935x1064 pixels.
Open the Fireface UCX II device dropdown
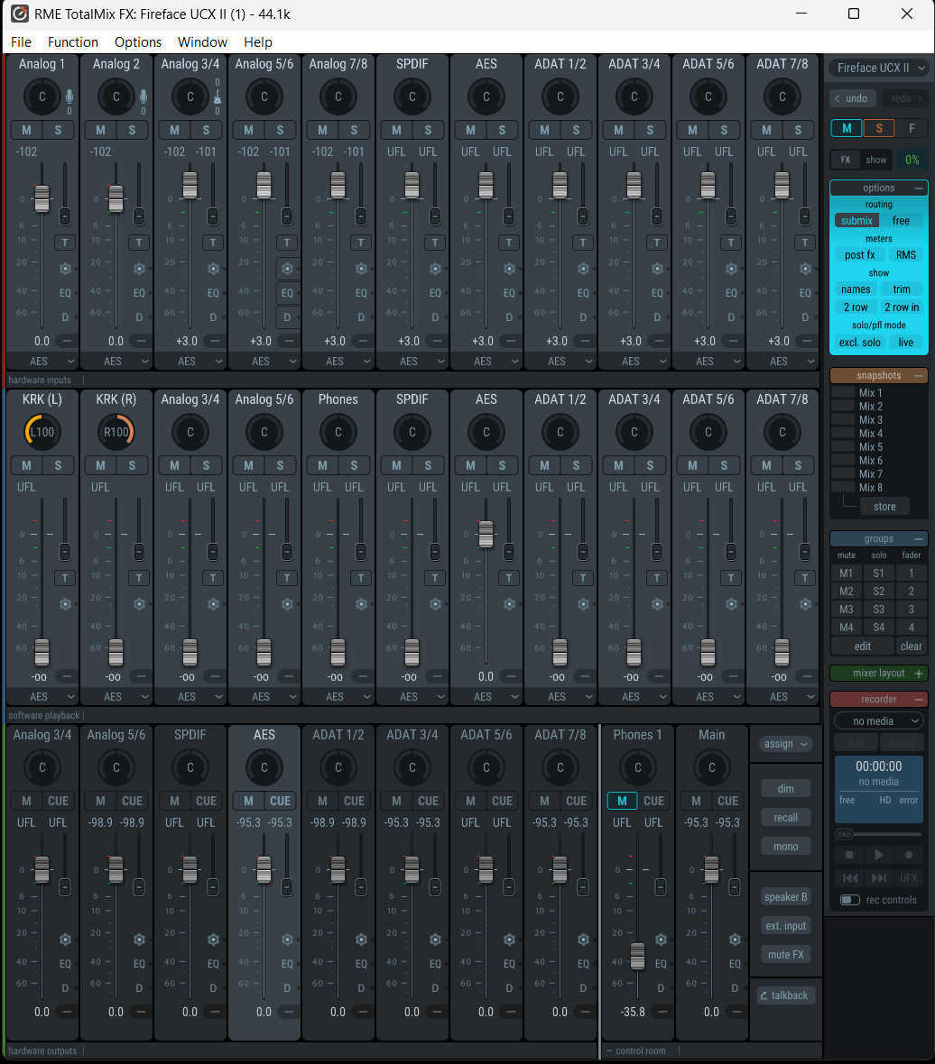[879, 68]
